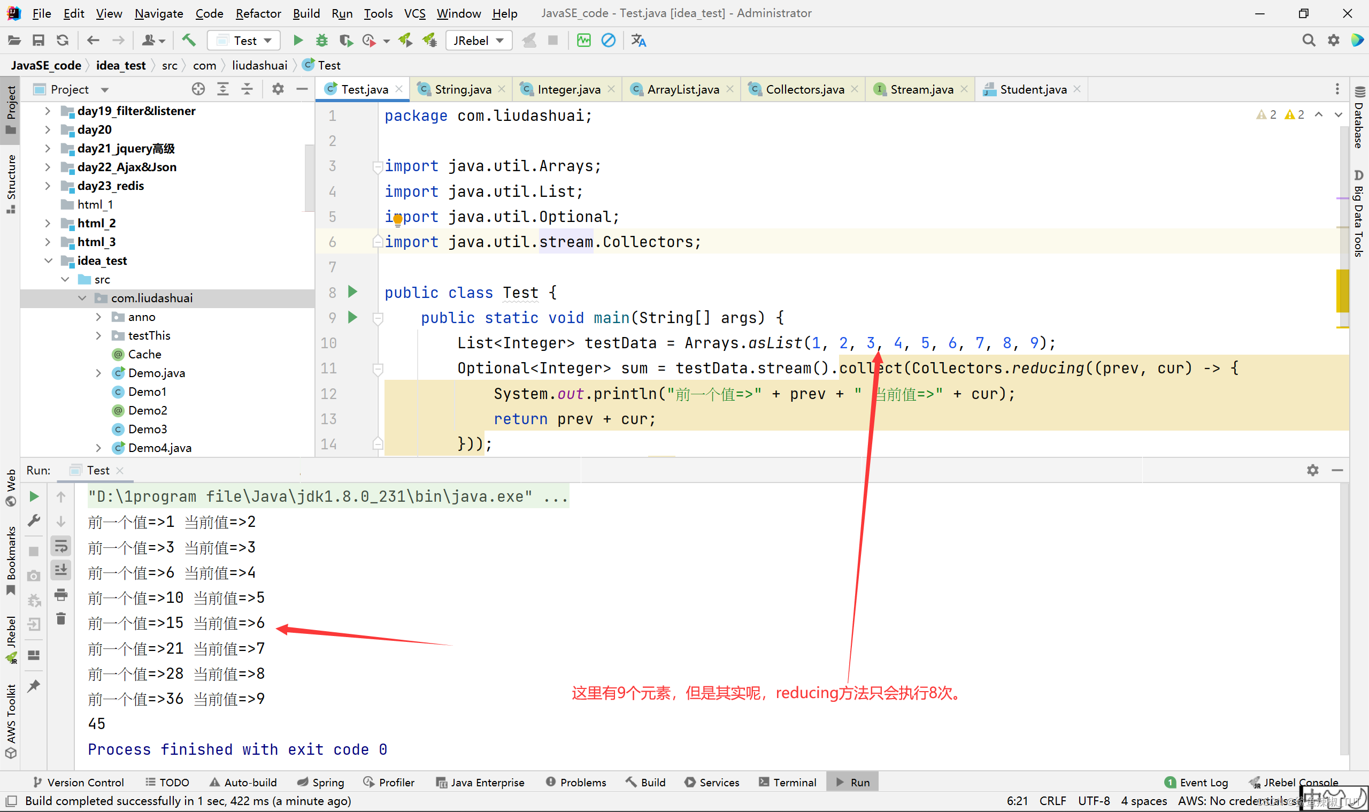The height and width of the screenshot is (812, 1369).
Task: Clear console with trash icon
Action: pos(61,619)
